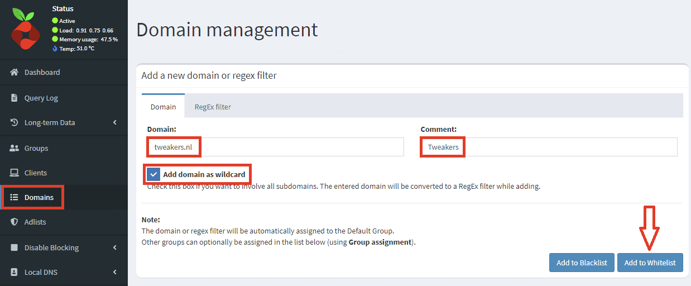Click the Disable Blocking square icon
The width and height of the screenshot is (691, 286).
pyautogui.click(x=15, y=247)
